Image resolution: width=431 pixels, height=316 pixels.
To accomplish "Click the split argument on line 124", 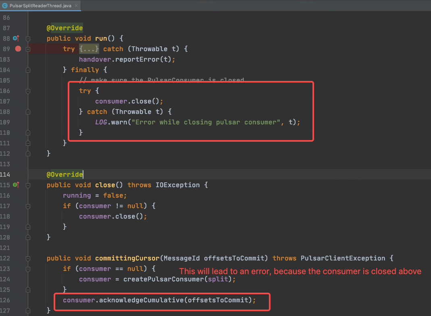I will coord(218,279).
